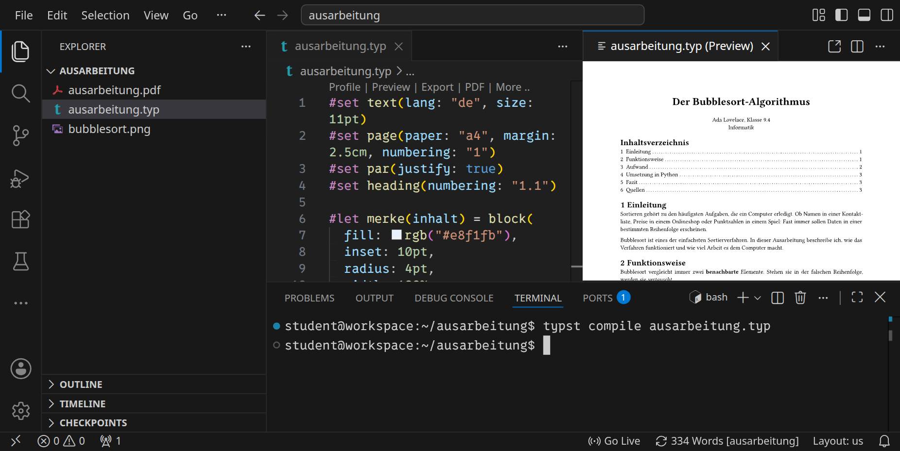This screenshot has height=451, width=900.
Task: Open the File menu
Action: click(24, 16)
